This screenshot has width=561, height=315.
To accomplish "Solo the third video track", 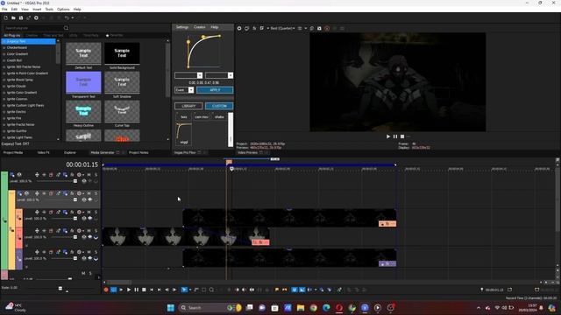I will [96, 212].
